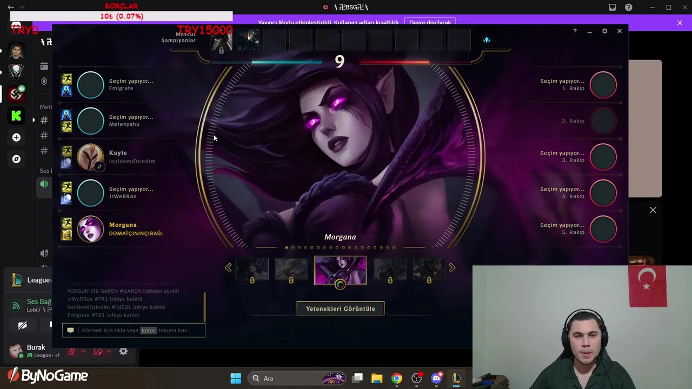Screen dimensions: 692x389
Task: Click the 4. Rakip enemy portrait circle
Action: click(603, 193)
